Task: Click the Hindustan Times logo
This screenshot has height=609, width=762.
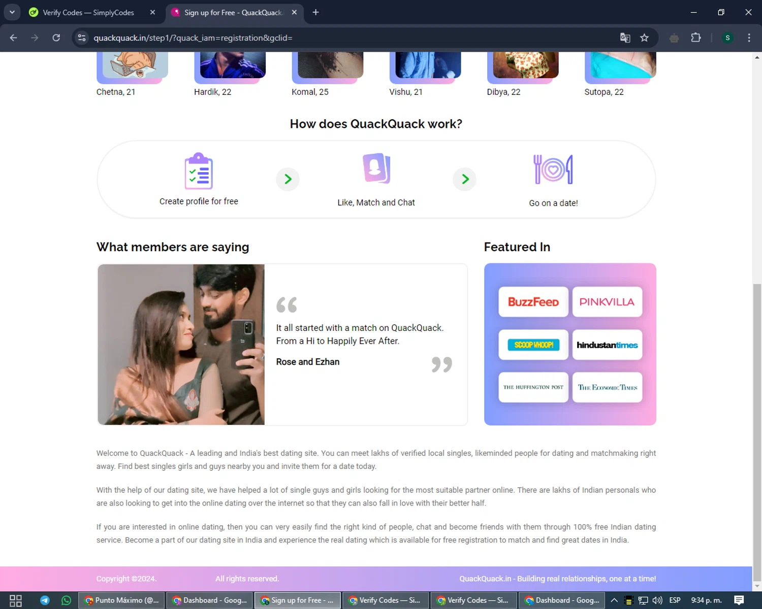Action: click(x=607, y=345)
